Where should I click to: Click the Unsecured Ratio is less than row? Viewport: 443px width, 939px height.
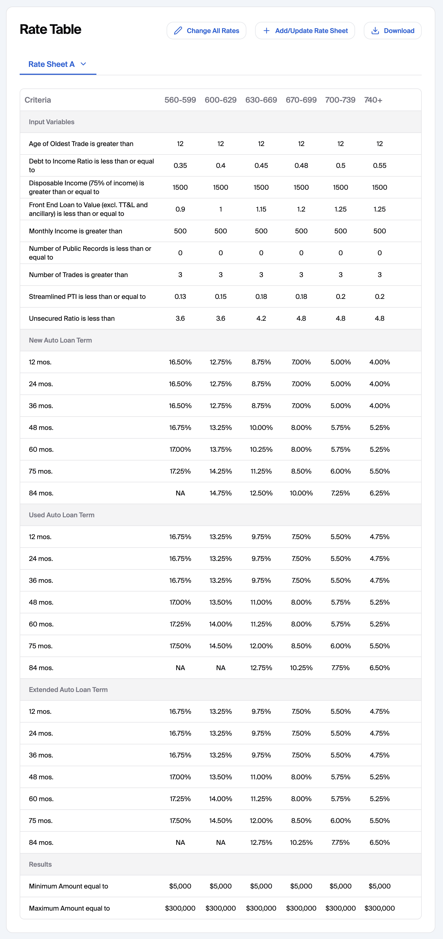point(221,318)
